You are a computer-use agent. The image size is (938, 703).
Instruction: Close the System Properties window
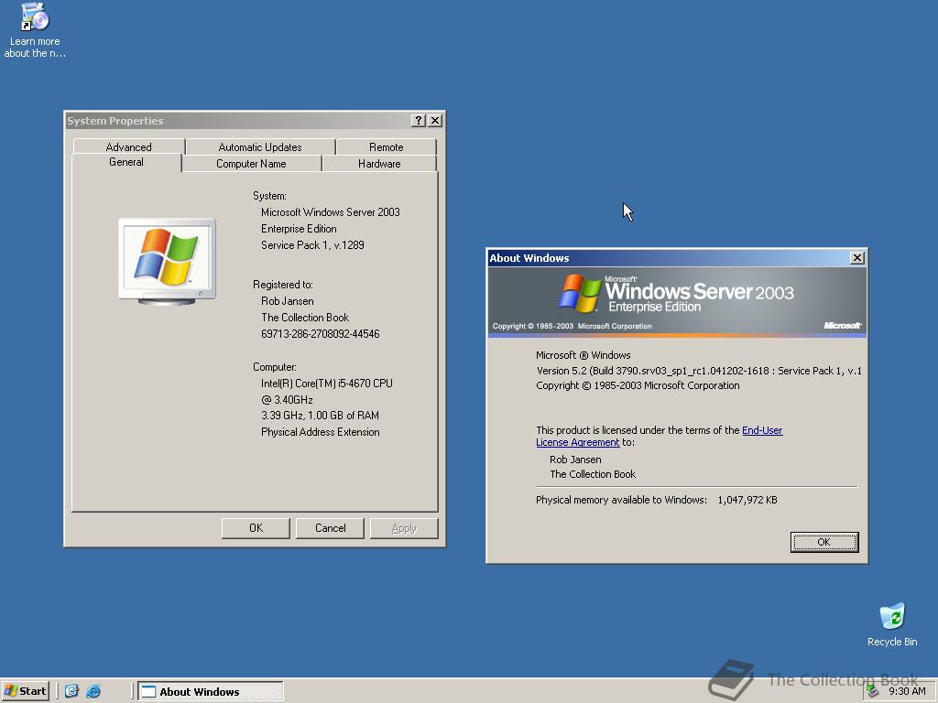tap(435, 120)
